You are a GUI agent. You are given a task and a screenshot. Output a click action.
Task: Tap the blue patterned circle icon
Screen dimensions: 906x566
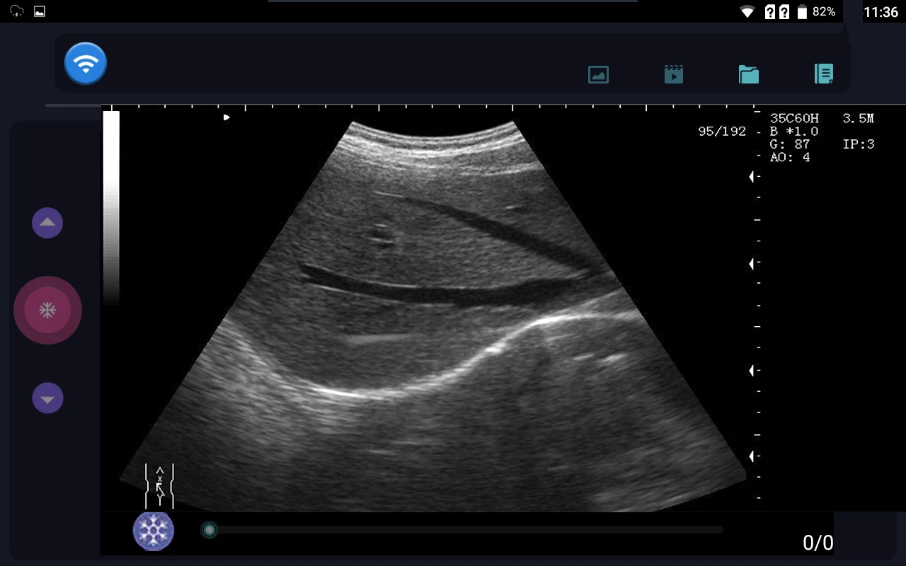click(154, 531)
